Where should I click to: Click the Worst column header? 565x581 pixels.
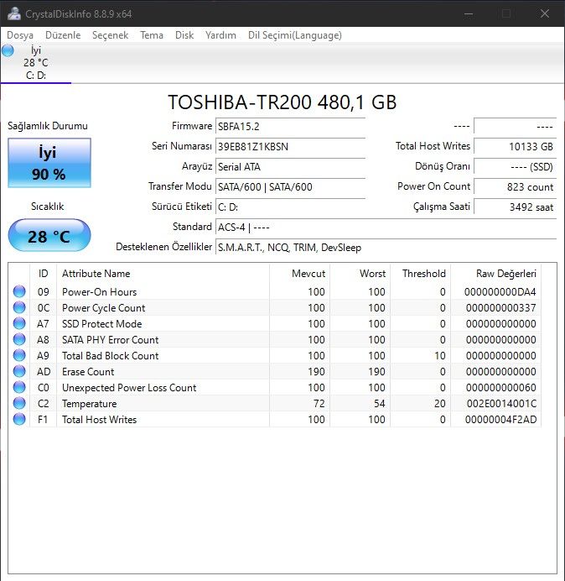pos(360,274)
